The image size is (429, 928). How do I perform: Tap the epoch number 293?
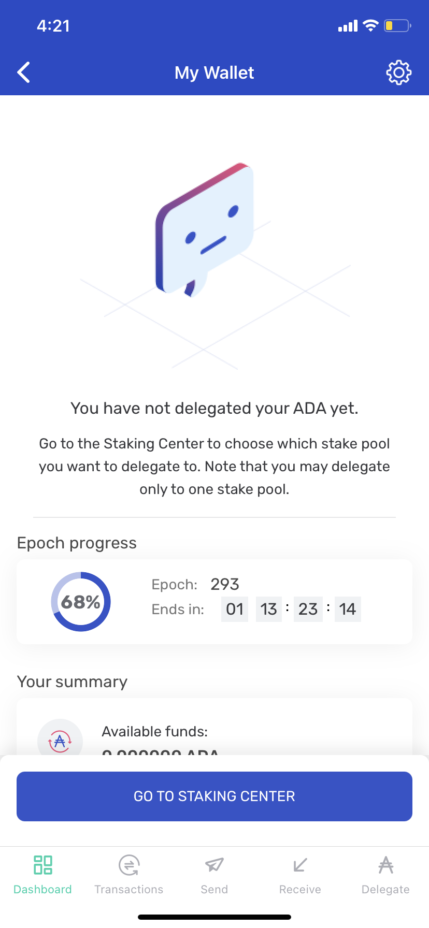pos(225,584)
